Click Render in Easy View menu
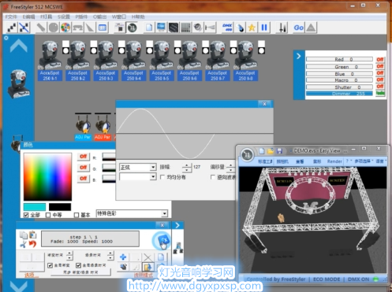This screenshot has height=292, width=392. pos(334,161)
